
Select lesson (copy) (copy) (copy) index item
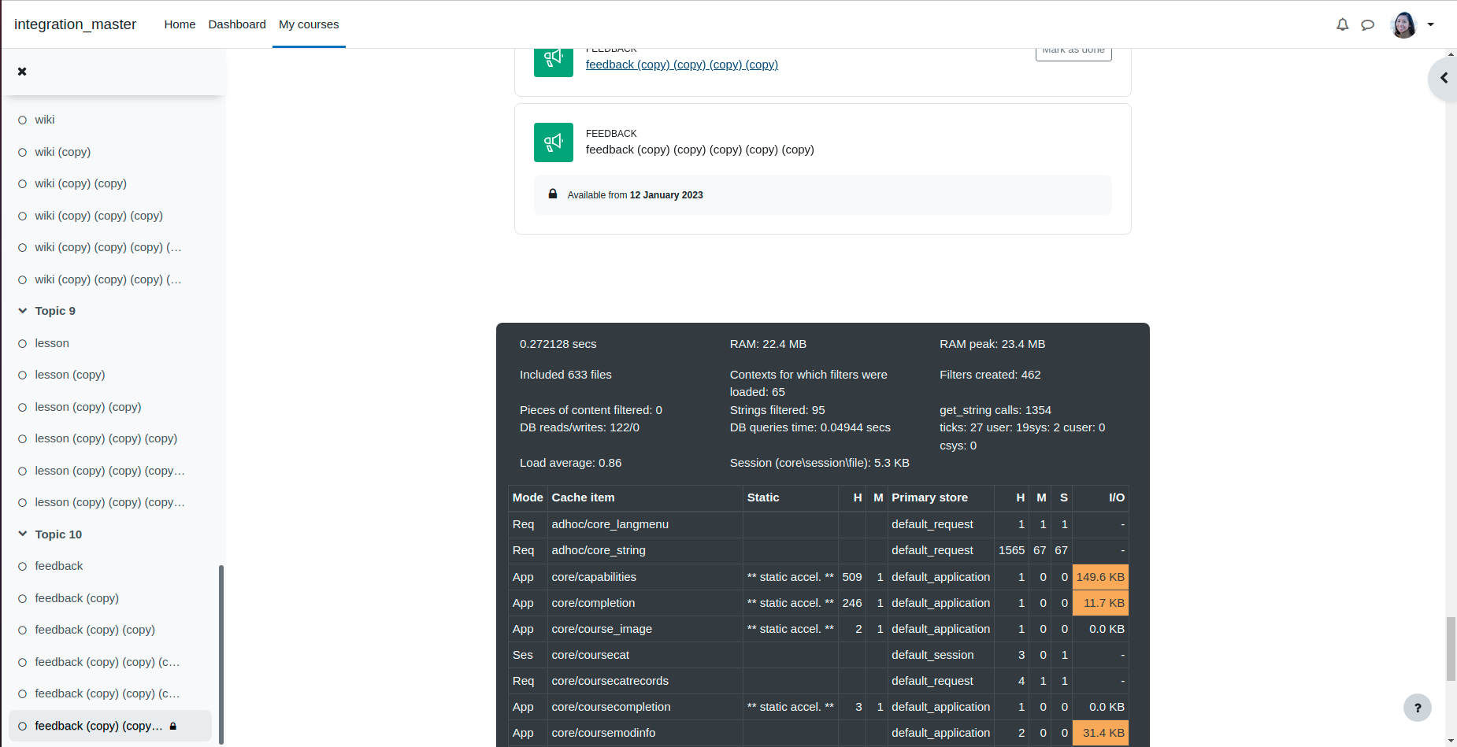106,438
